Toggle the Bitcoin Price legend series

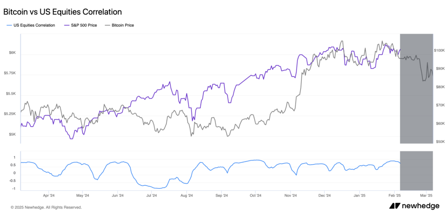(119, 25)
